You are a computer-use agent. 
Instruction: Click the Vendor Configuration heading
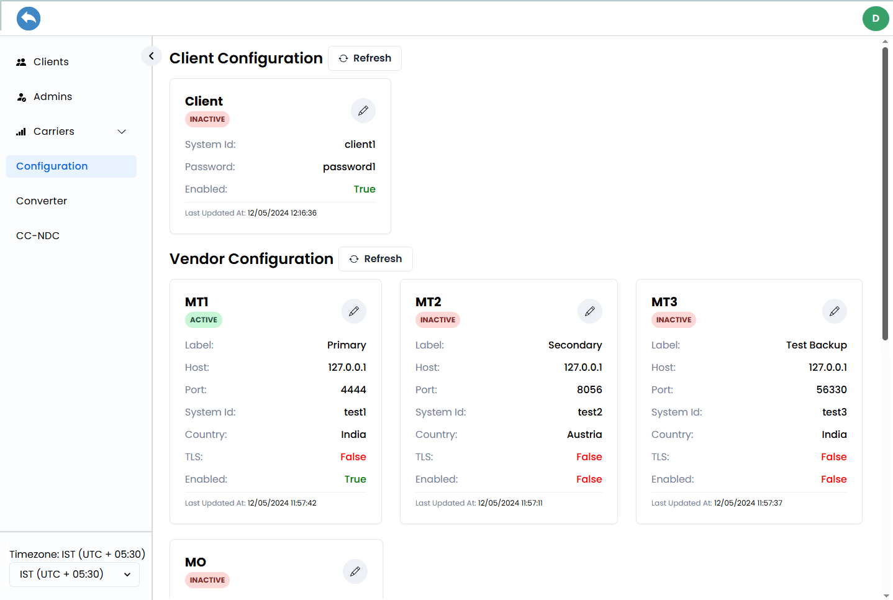pyautogui.click(x=252, y=259)
